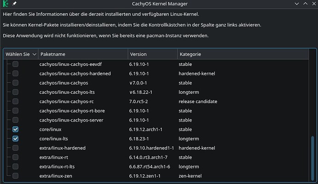Maximize window using up chevron icon

pyautogui.click(x=306, y=4)
